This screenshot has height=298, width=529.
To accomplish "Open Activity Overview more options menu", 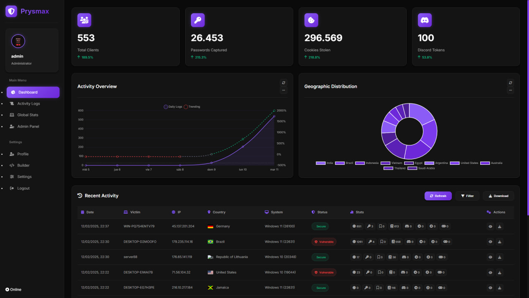I will click(x=284, y=90).
